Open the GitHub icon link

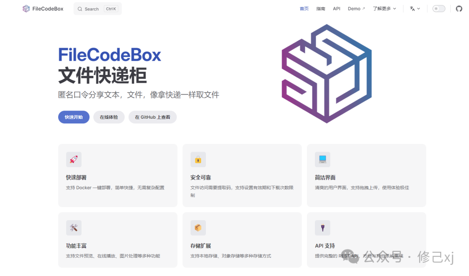pyautogui.click(x=459, y=9)
